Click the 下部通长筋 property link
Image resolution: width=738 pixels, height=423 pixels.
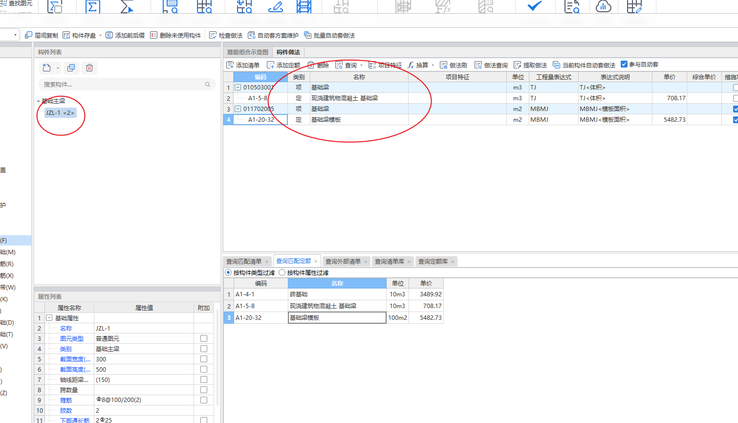point(75,420)
